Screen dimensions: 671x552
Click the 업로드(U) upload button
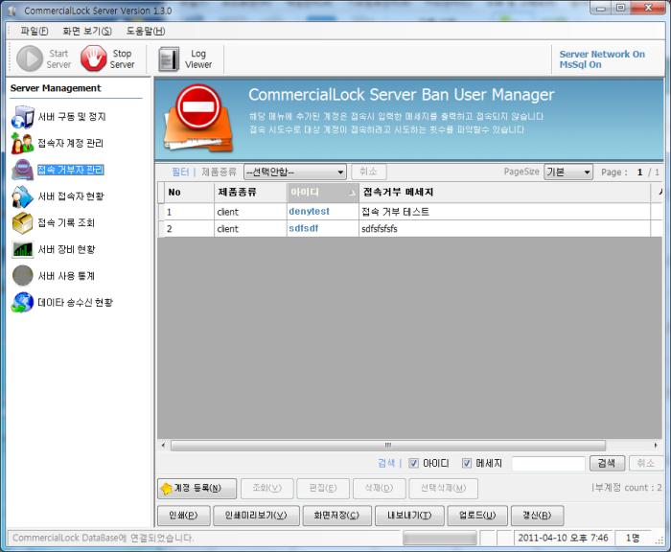click(x=477, y=516)
